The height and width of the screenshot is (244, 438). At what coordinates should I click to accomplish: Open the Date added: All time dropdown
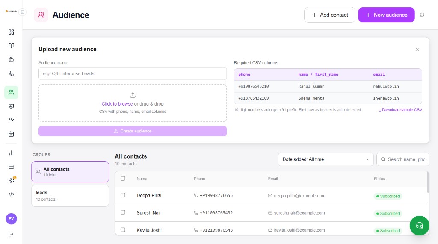[x=326, y=159]
